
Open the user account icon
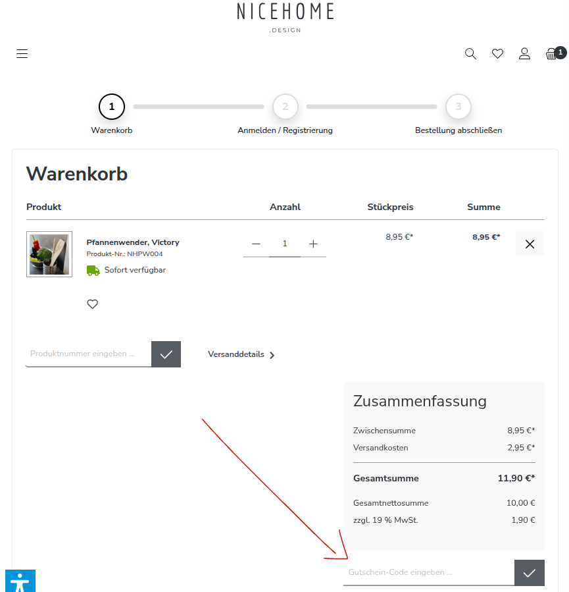point(524,54)
